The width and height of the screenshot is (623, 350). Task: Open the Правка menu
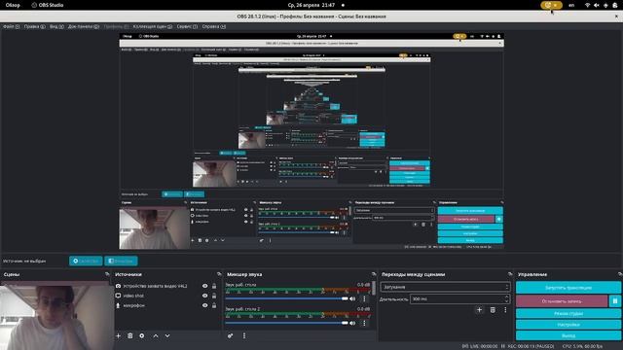point(35,26)
